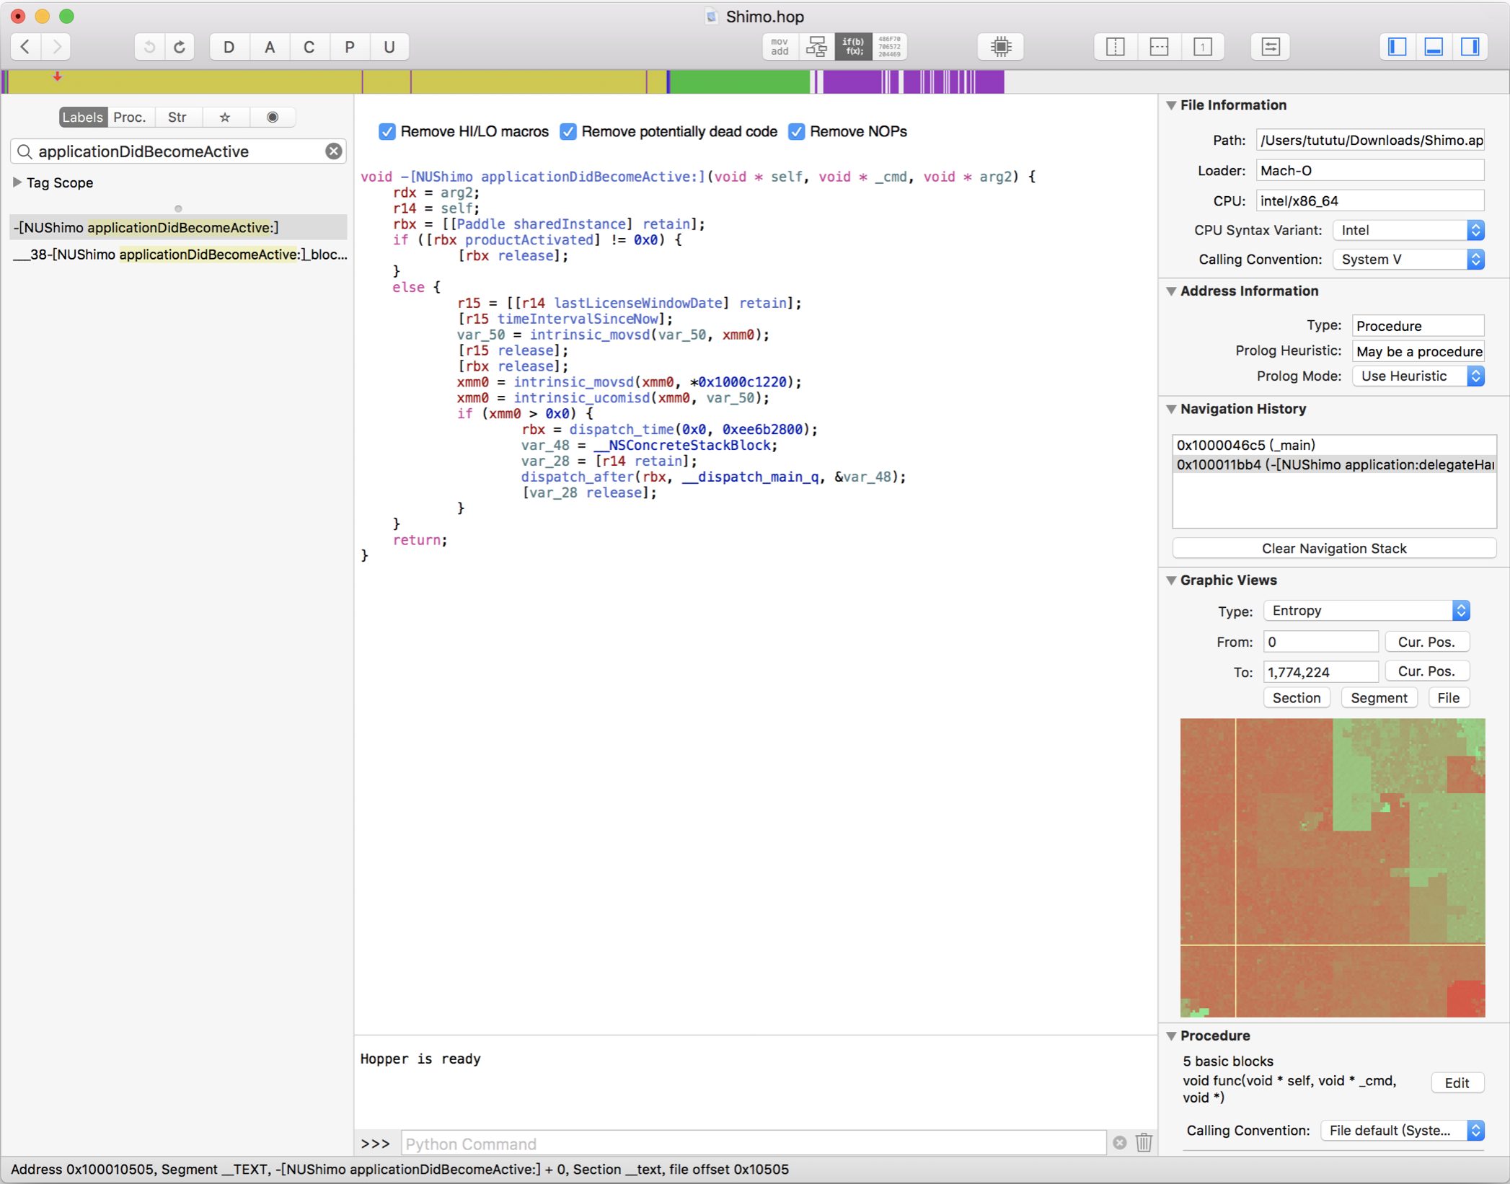Mark as Procedure with P button

[x=350, y=47]
